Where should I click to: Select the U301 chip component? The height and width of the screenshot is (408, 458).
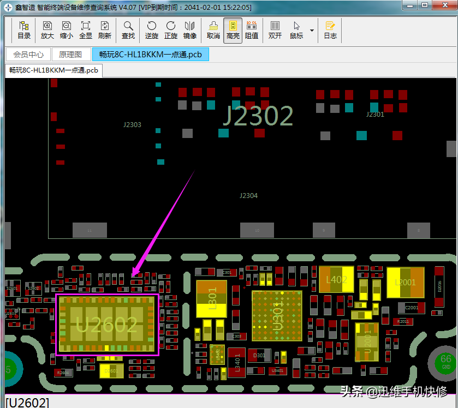[277, 316]
